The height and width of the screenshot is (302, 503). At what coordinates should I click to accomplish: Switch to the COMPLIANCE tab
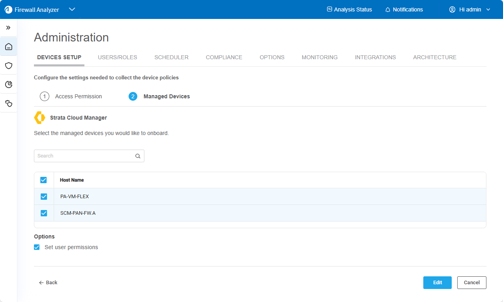[x=224, y=57]
